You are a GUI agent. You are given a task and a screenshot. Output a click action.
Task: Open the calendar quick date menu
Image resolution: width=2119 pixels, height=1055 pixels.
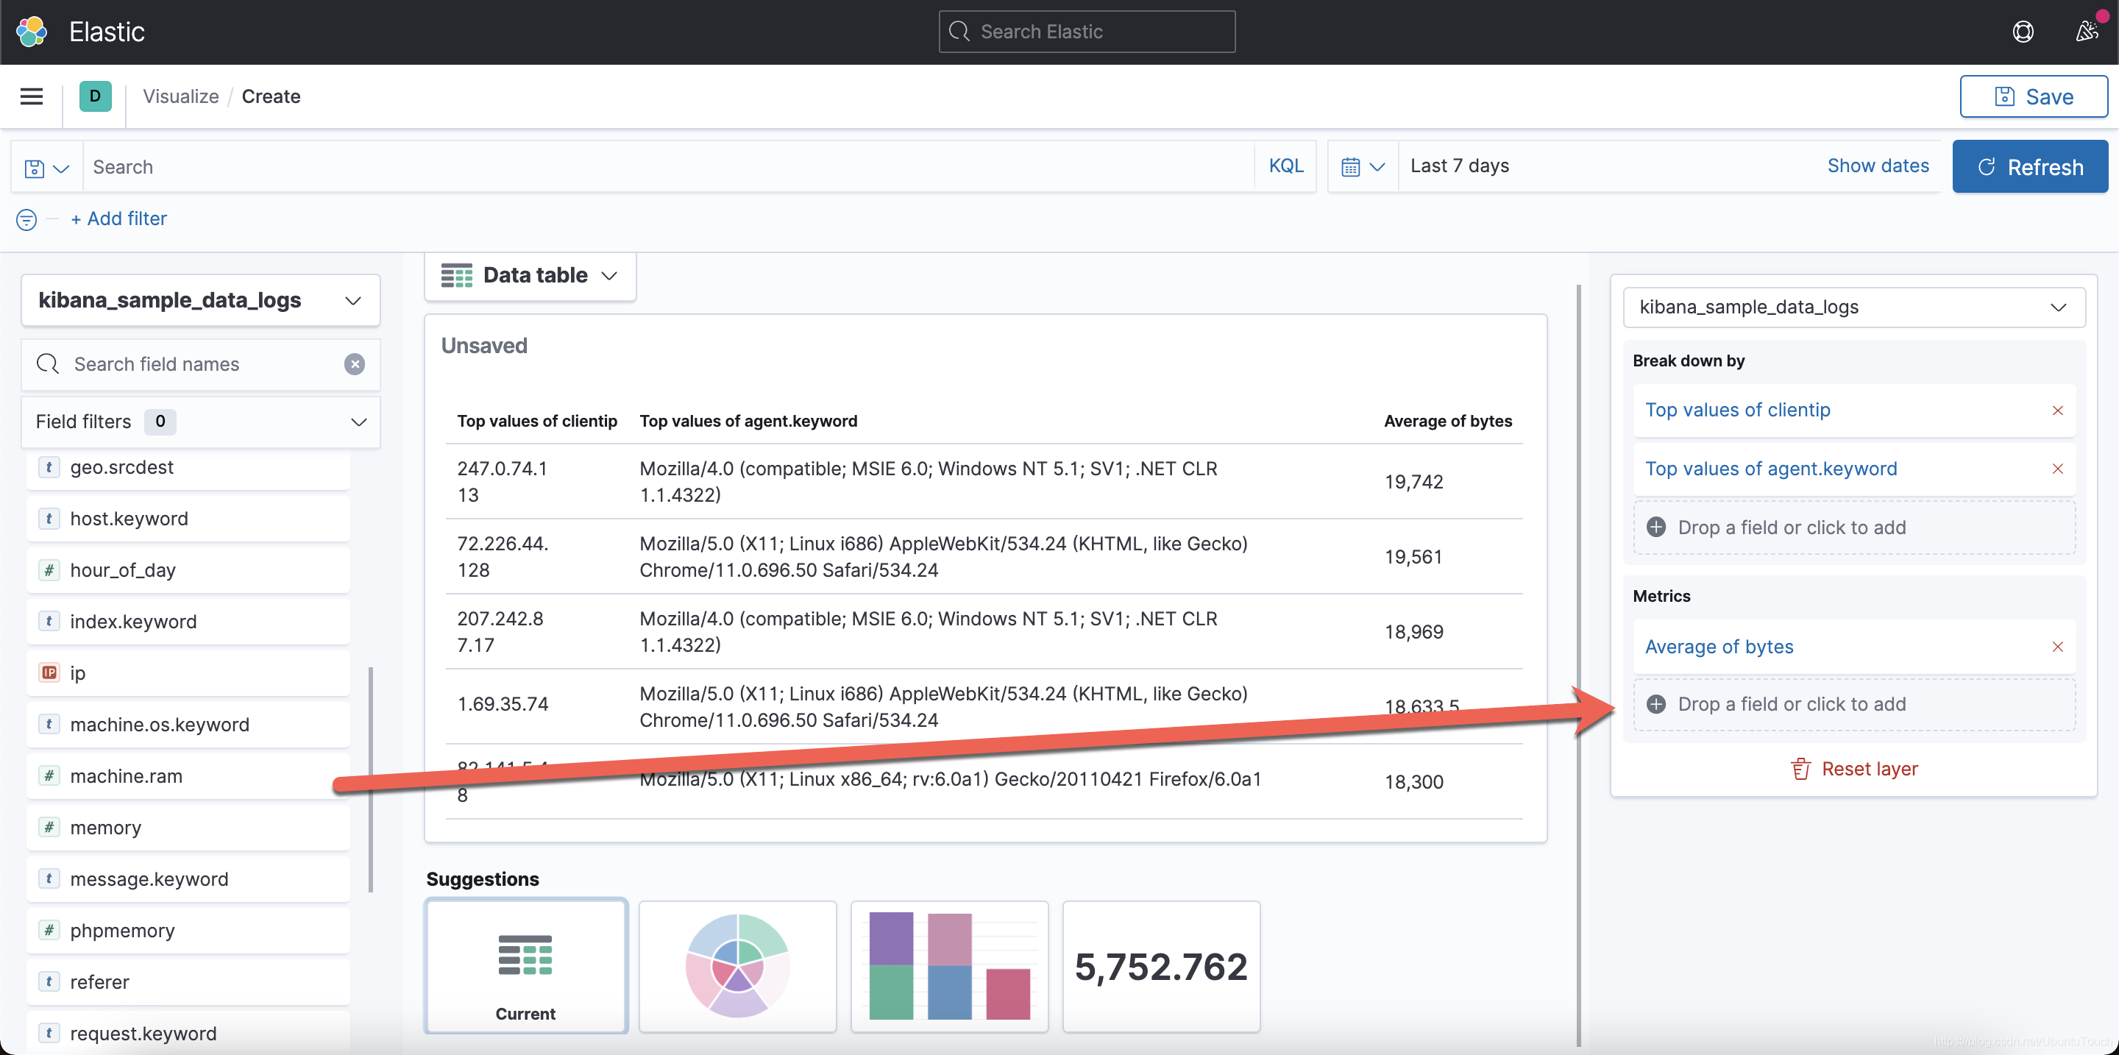1362,167
